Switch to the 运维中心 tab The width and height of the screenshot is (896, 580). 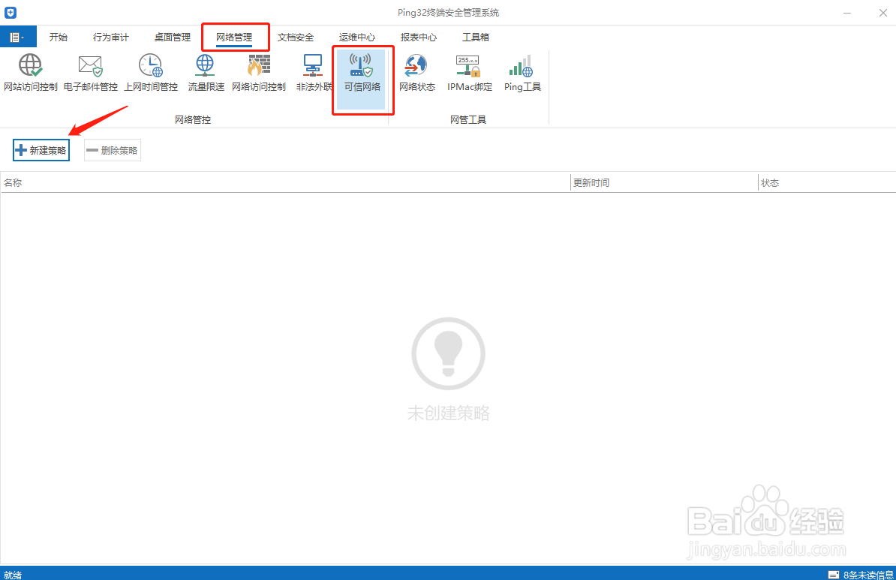[x=357, y=38]
